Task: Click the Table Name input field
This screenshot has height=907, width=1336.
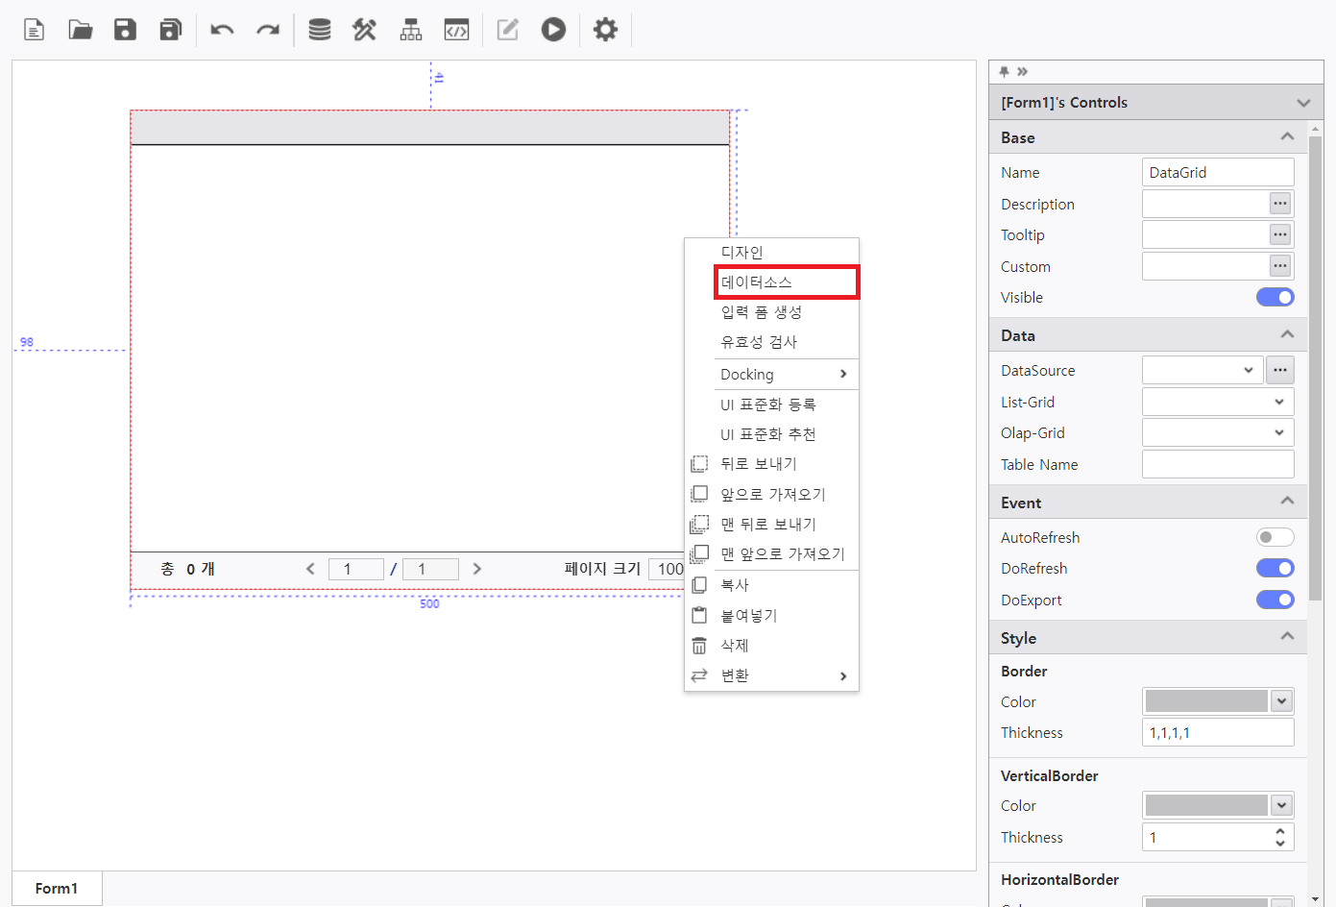Action: coord(1217,465)
